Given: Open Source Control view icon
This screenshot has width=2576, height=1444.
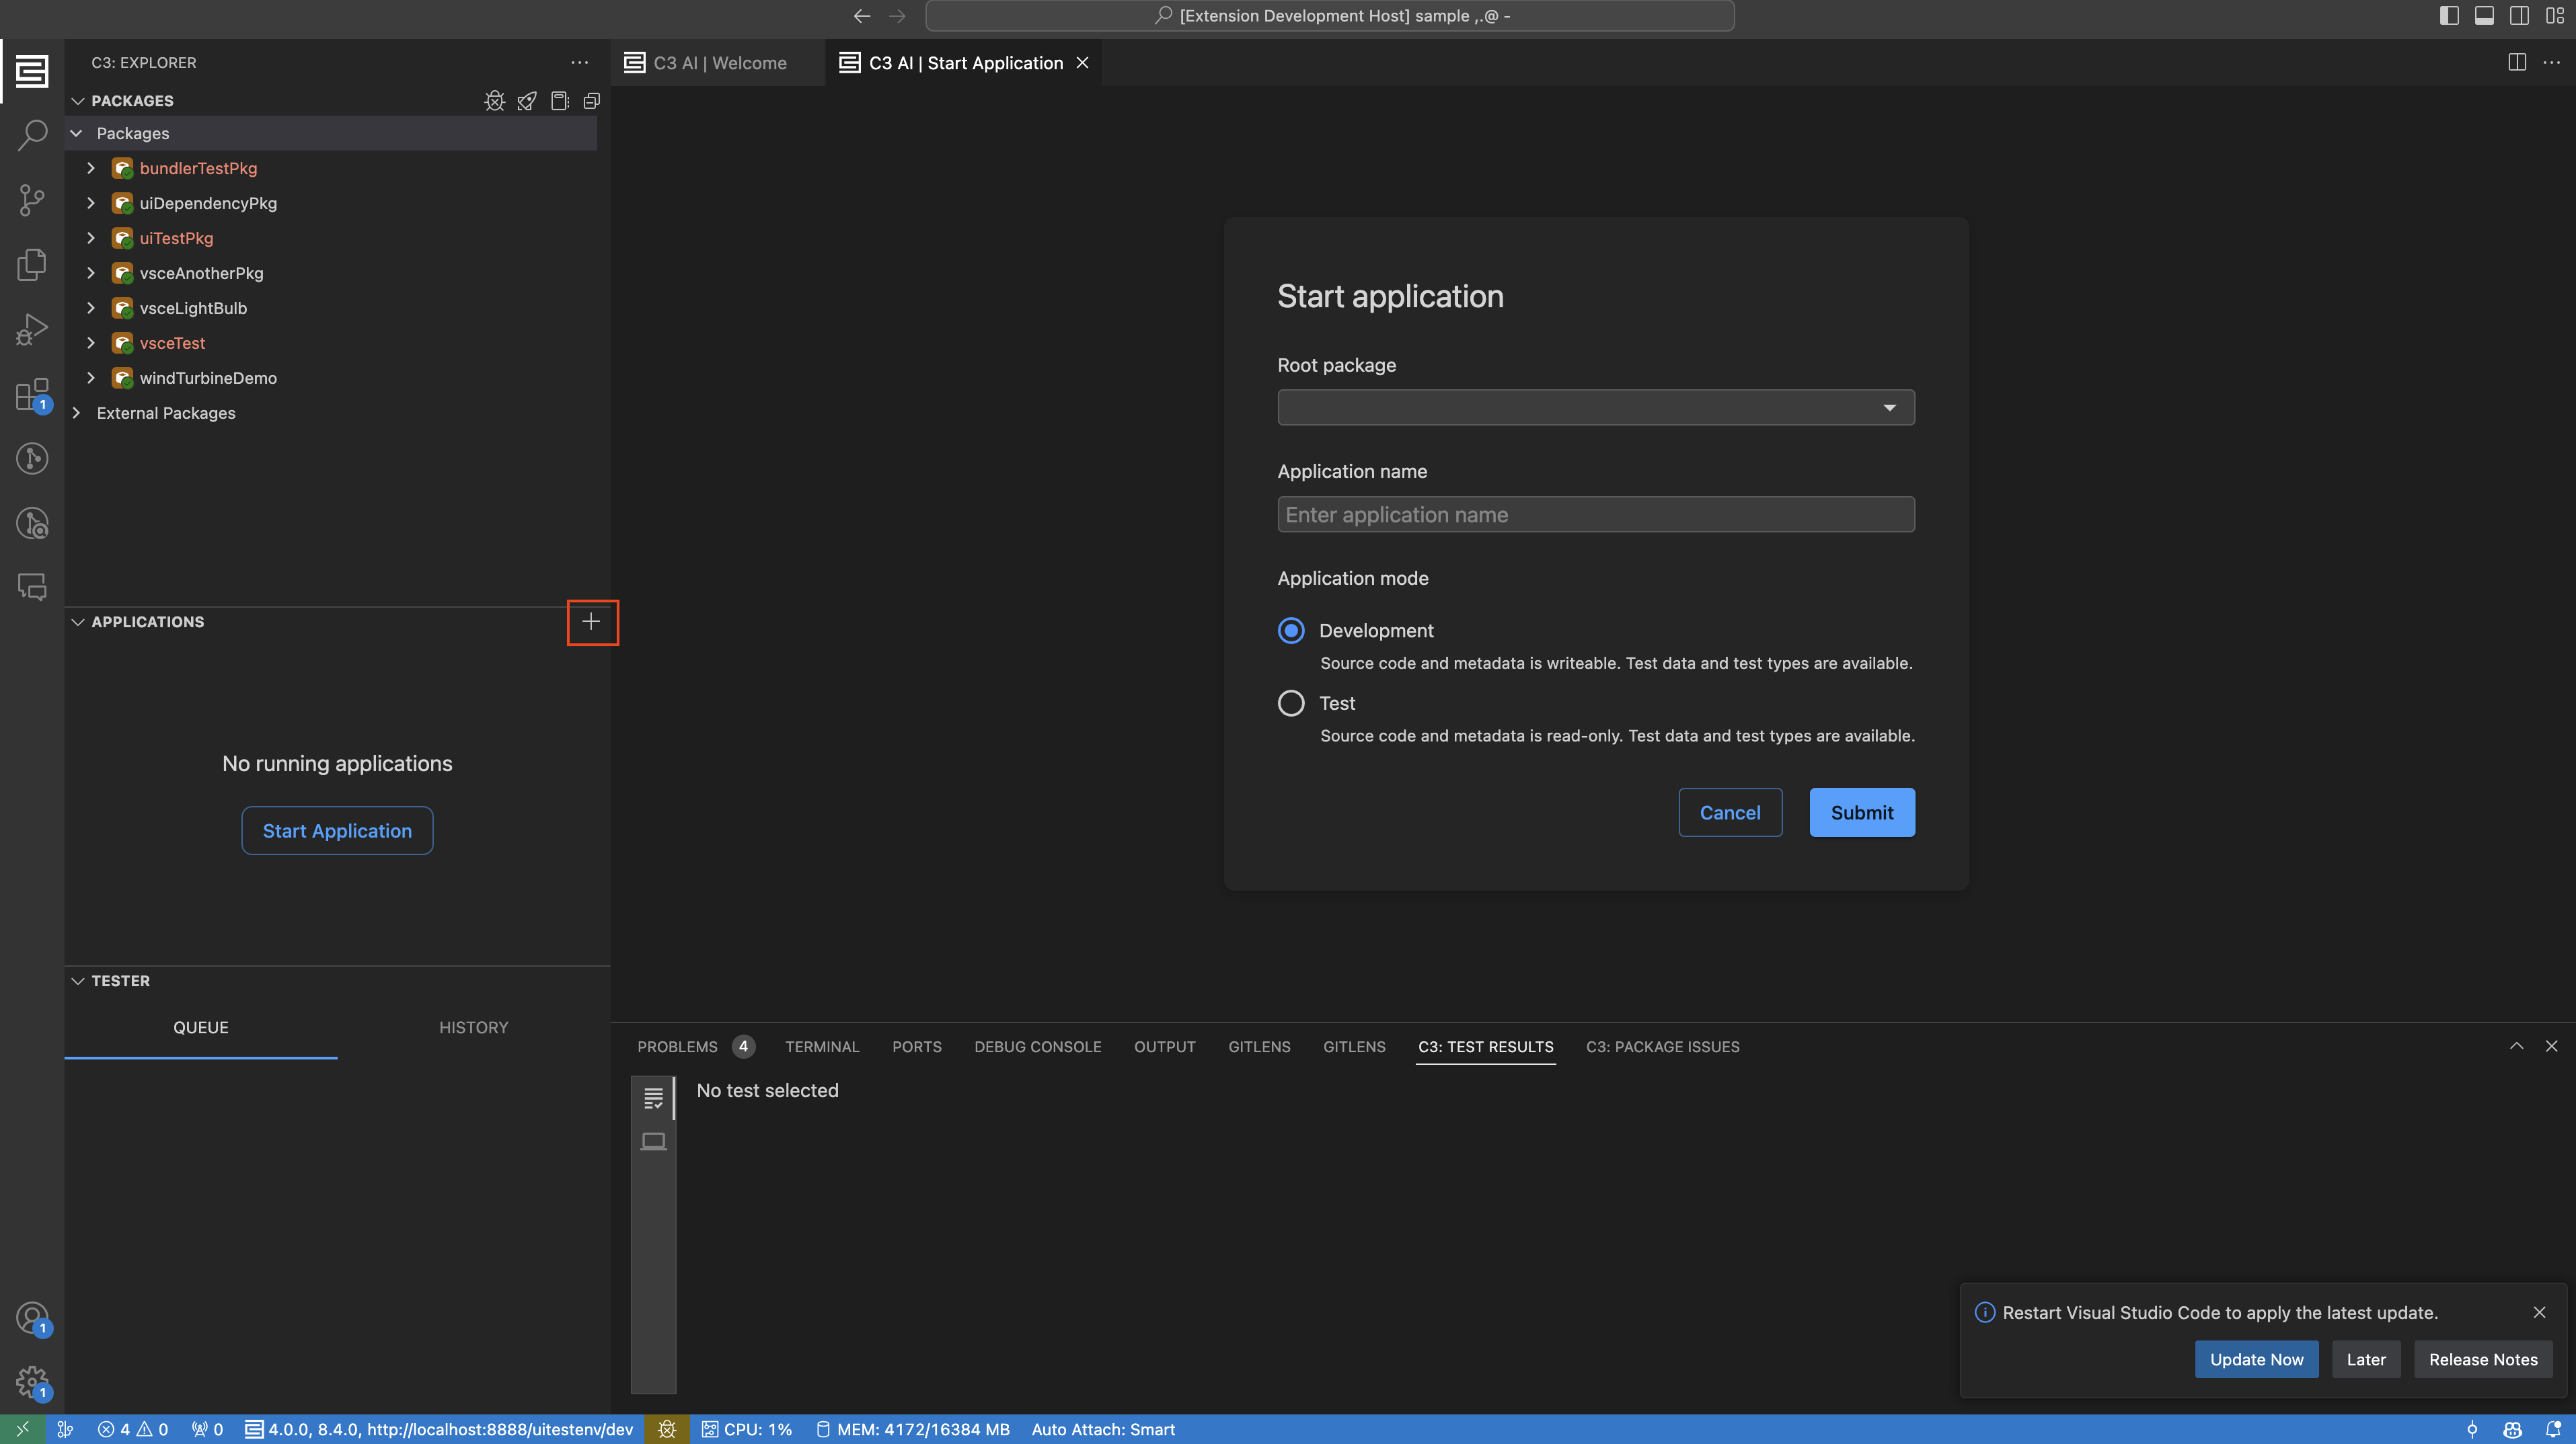Looking at the screenshot, I should 32,200.
